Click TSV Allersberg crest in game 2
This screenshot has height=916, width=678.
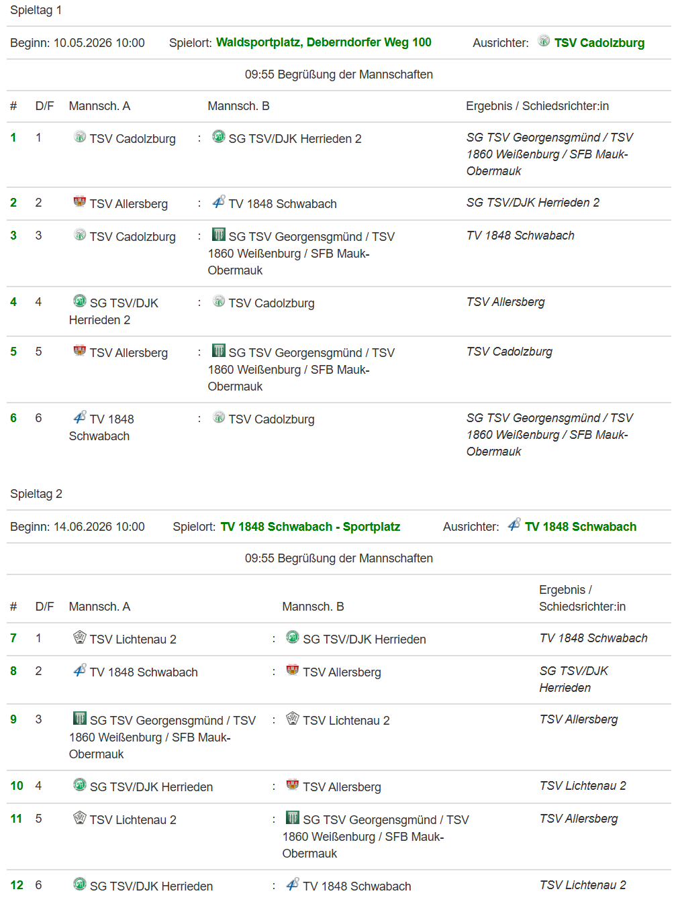point(80,202)
